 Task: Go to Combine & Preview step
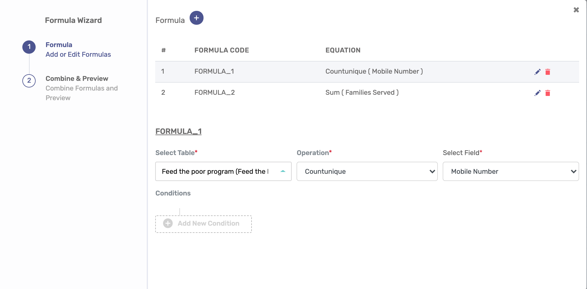pos(77,78)
